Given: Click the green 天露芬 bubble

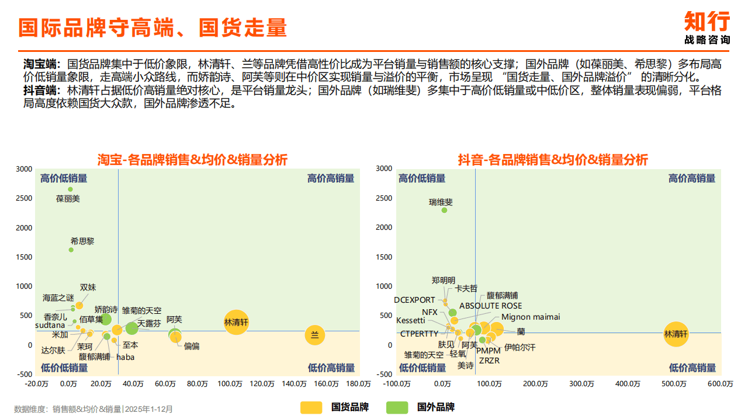Looking at the screenshot, I should click(132, 328).
